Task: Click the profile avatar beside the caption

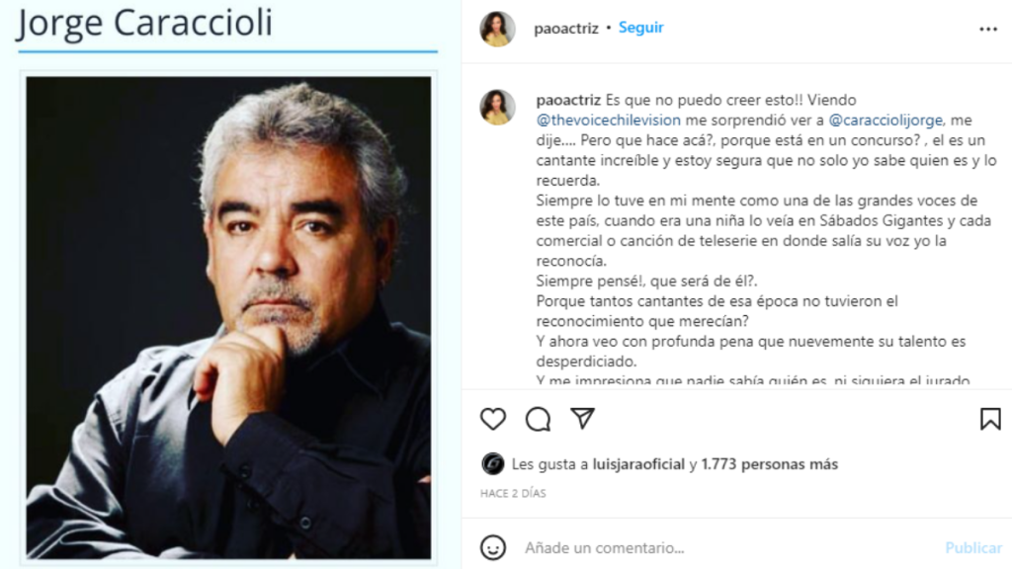Action: pyautogui.click(x=498, y=107)
